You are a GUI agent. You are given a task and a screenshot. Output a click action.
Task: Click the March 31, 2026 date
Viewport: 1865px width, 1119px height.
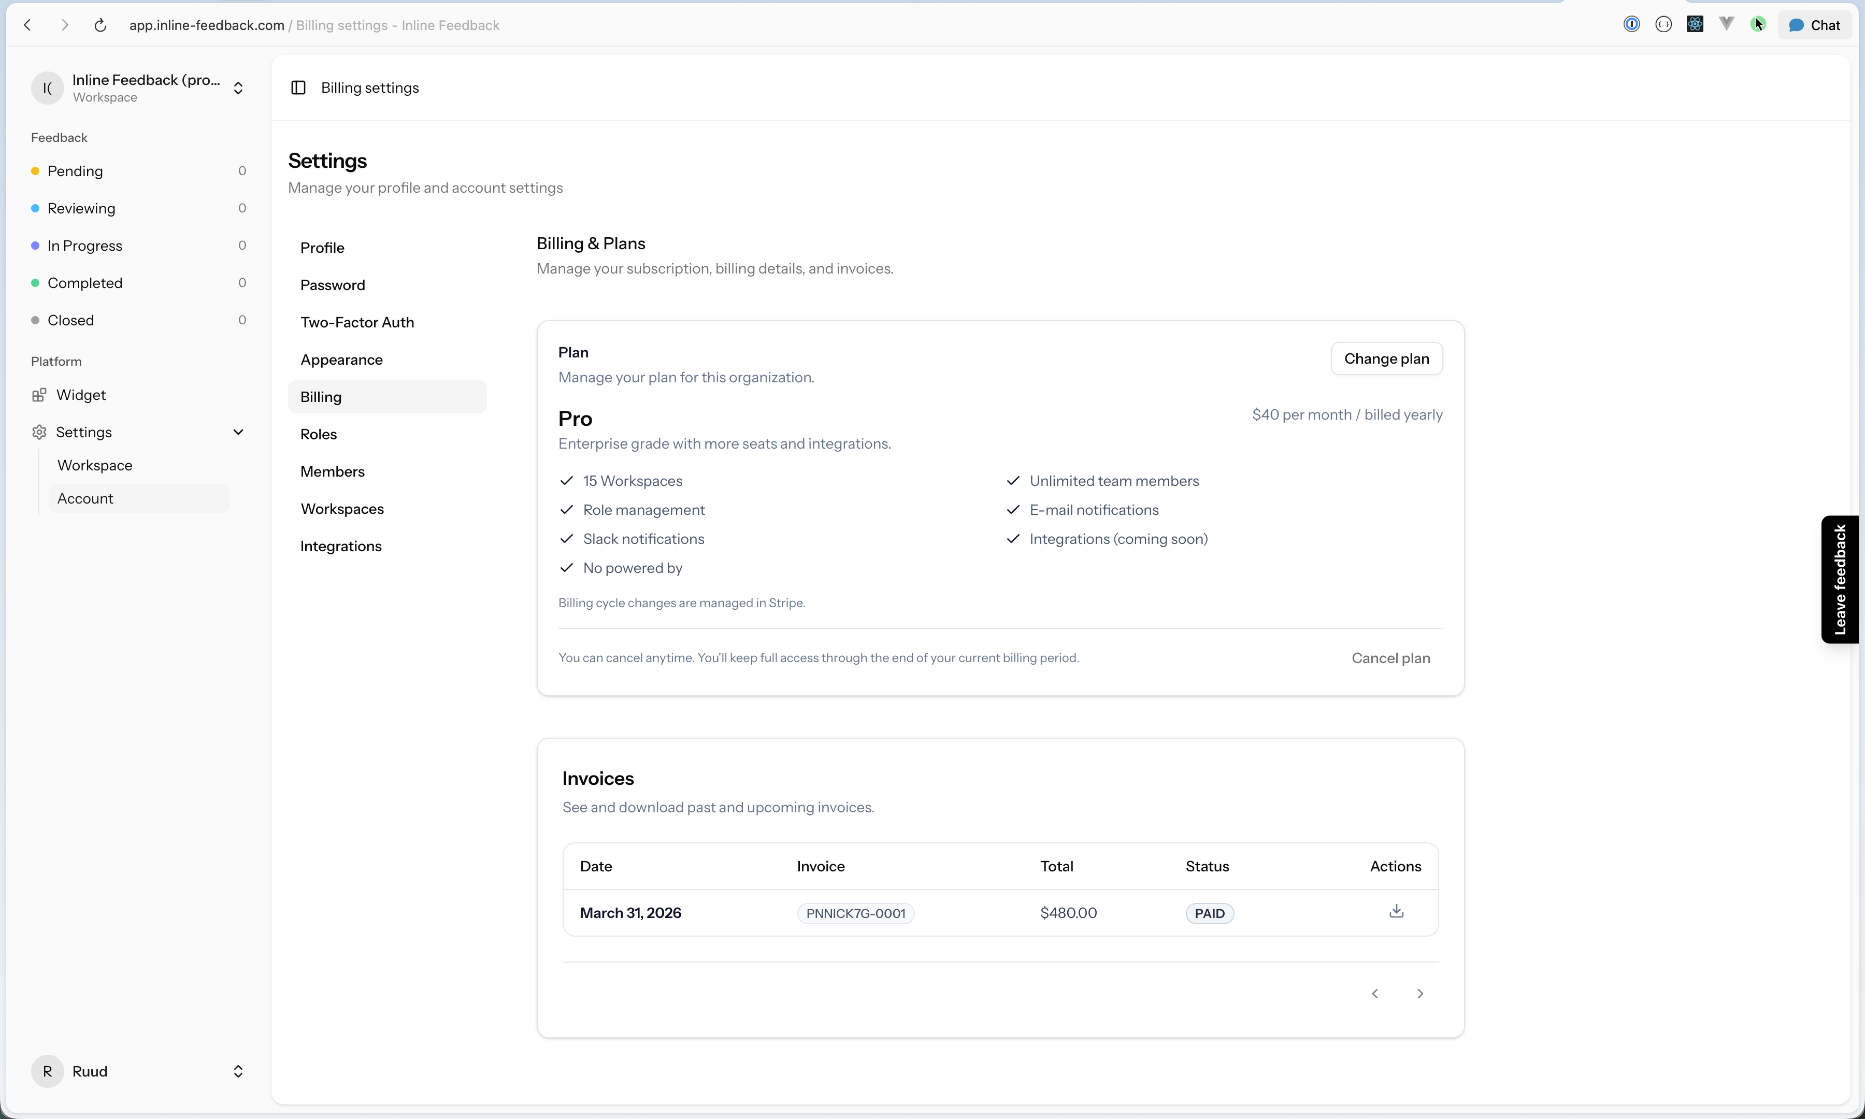click(630, 913)
